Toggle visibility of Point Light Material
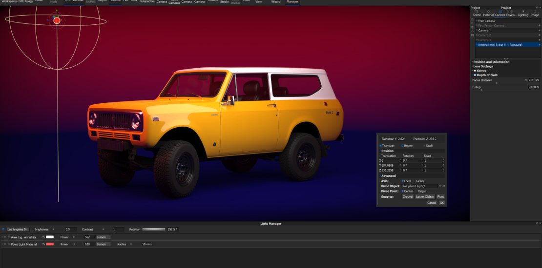The height and width of the screenshot is (268, 542). (x=5, y=244)
